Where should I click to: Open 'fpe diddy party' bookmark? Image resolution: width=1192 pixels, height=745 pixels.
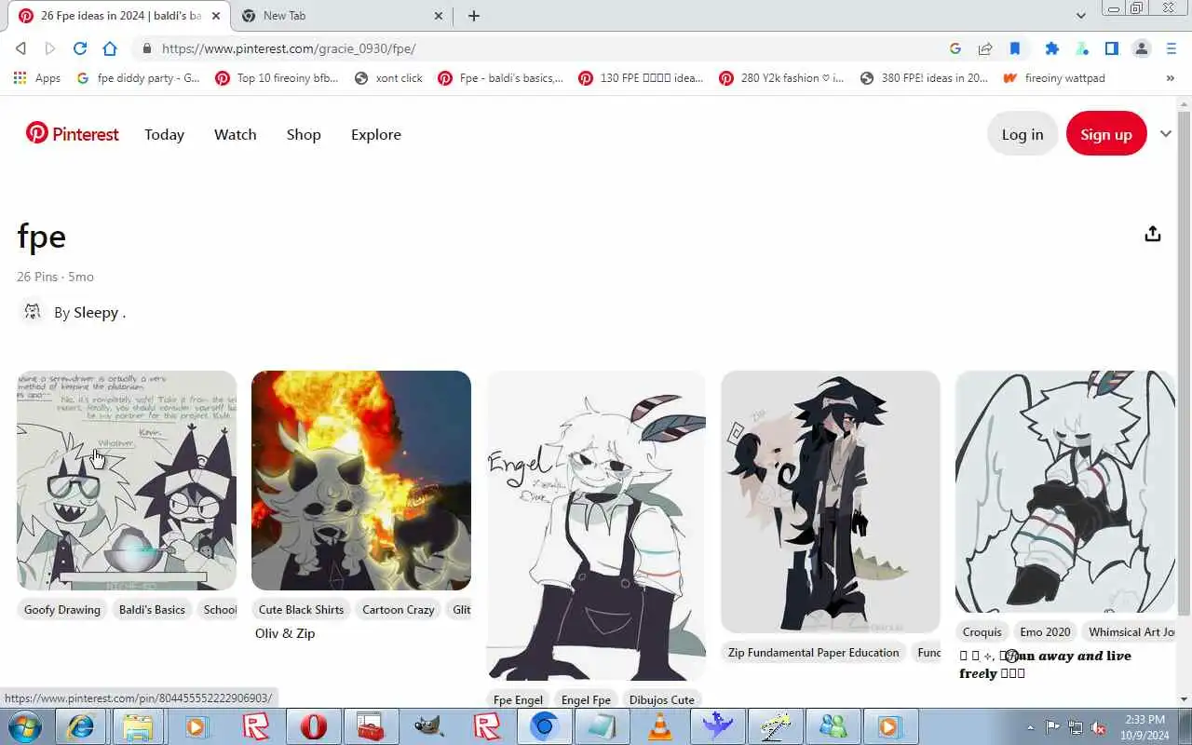[138, 78]
